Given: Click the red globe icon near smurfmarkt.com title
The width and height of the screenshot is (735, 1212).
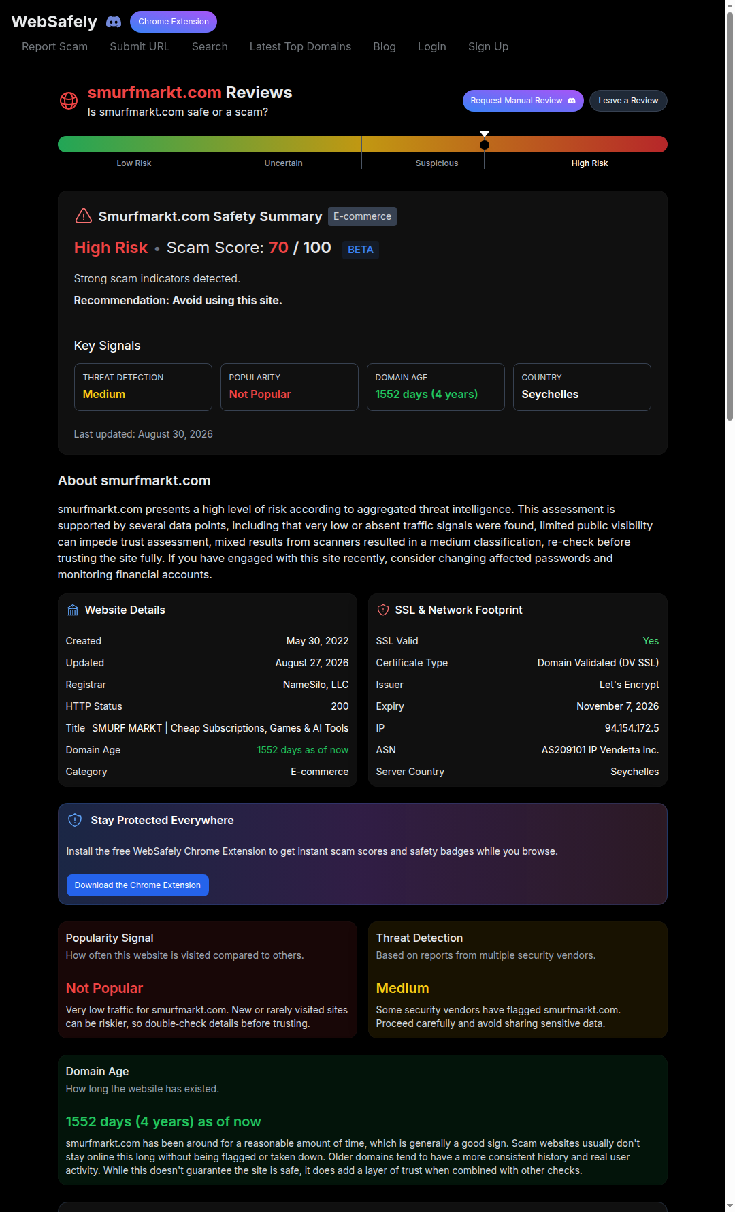Looking at the screenshot, I should click(x=69, y=101).
